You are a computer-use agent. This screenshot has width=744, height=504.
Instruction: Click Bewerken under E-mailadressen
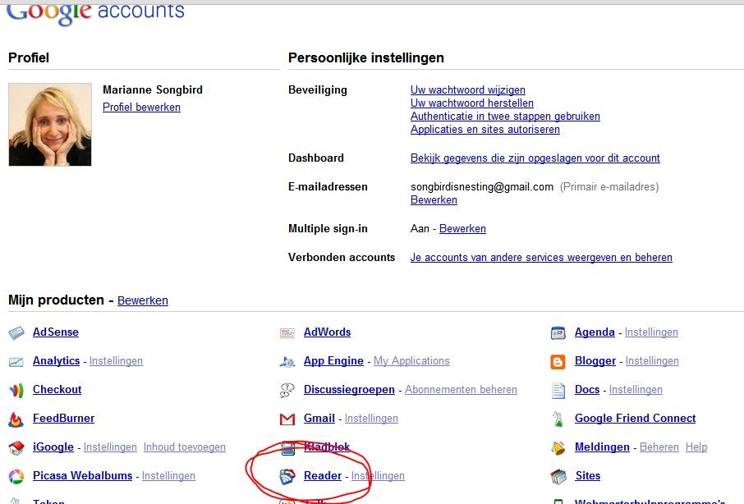click(434, 200)
